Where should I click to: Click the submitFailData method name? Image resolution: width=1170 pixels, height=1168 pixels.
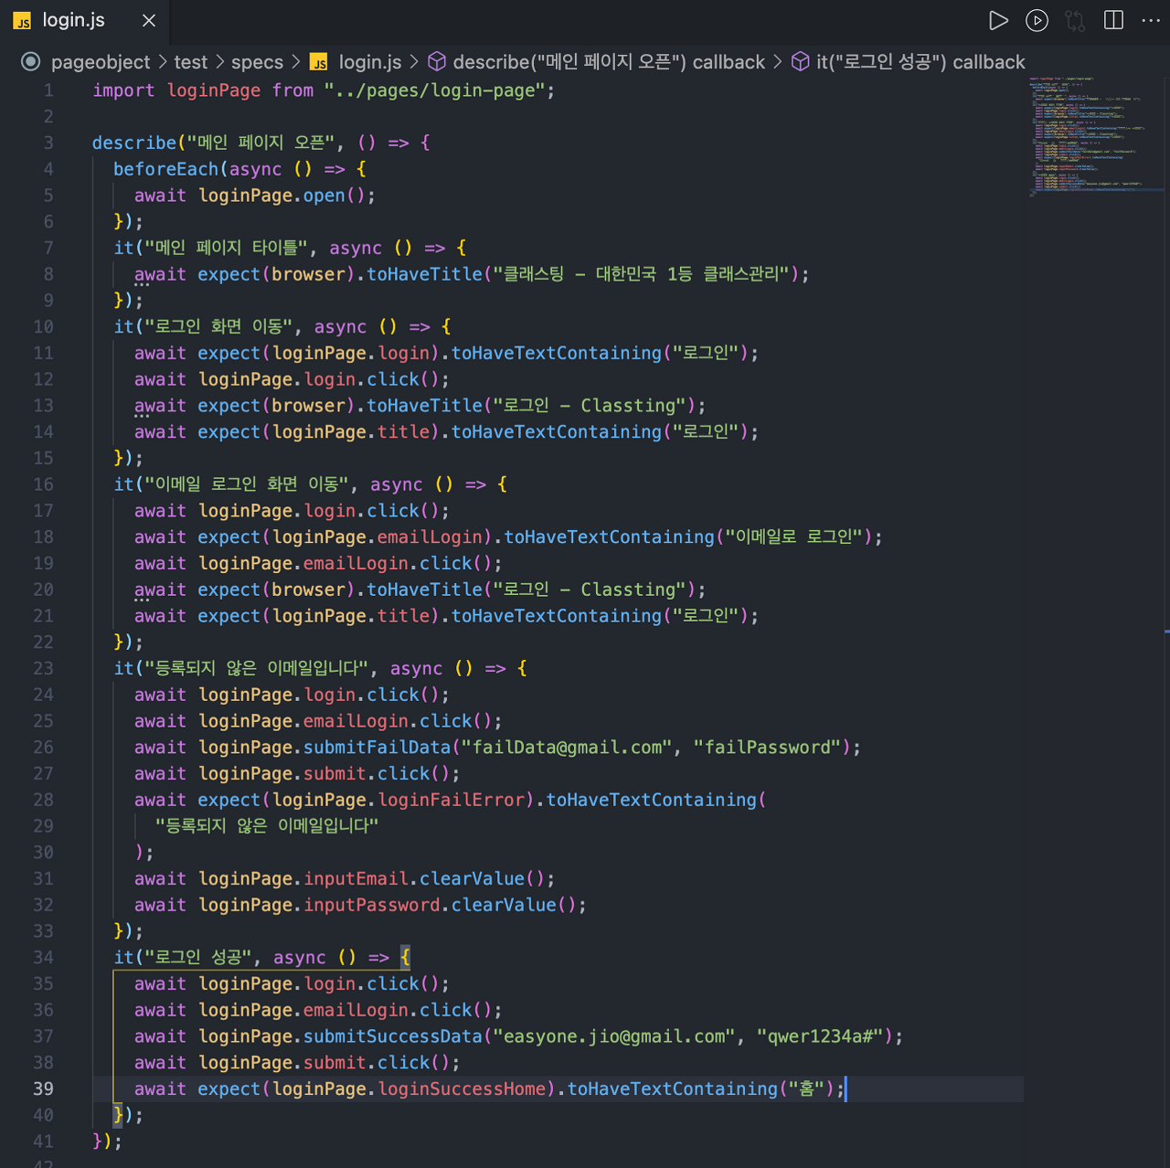point(378,748)
